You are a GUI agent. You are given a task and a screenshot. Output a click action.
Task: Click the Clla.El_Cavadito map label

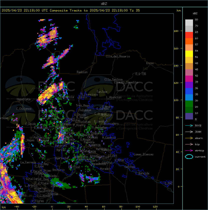pyautogui.click(x=126, y=82)
